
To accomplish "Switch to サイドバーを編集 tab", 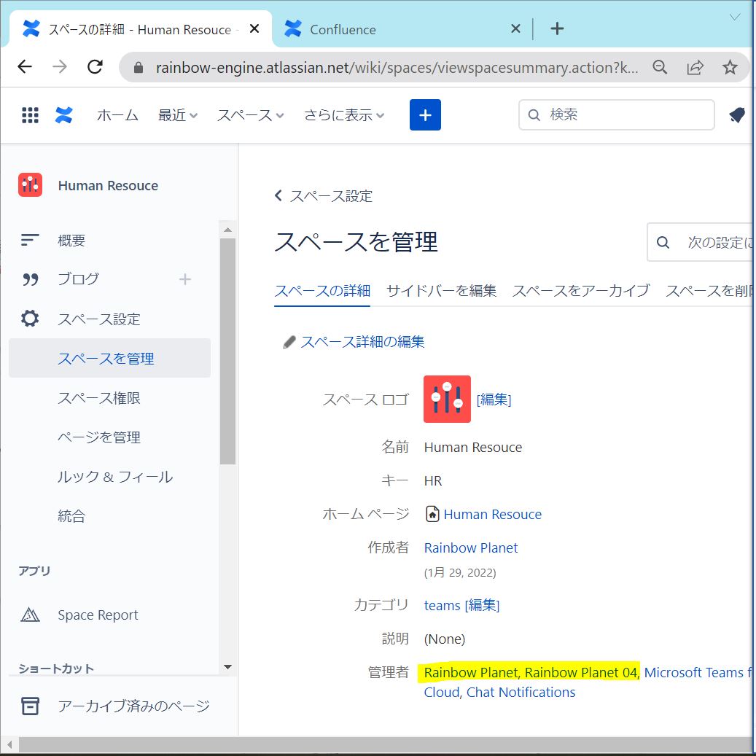I will coord(441,290).
